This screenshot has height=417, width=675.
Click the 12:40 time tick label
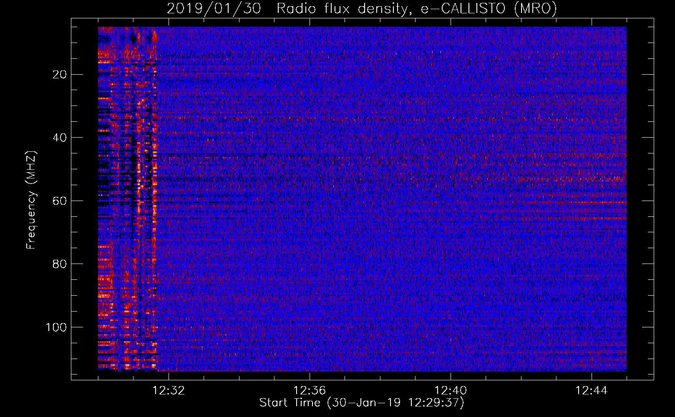[x=451, y=391]
